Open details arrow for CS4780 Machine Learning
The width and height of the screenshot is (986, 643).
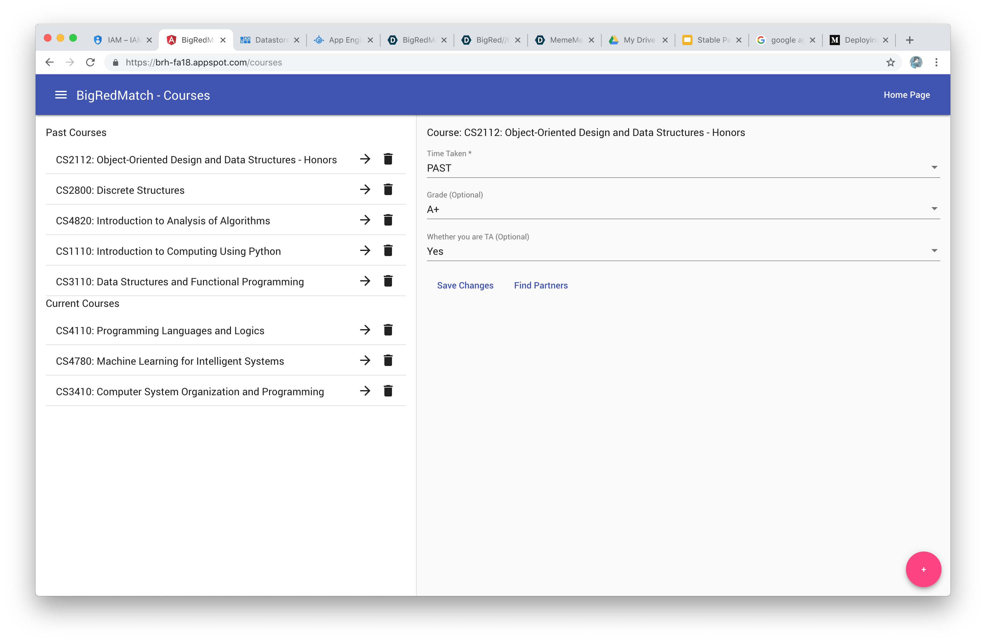[365, 361]
